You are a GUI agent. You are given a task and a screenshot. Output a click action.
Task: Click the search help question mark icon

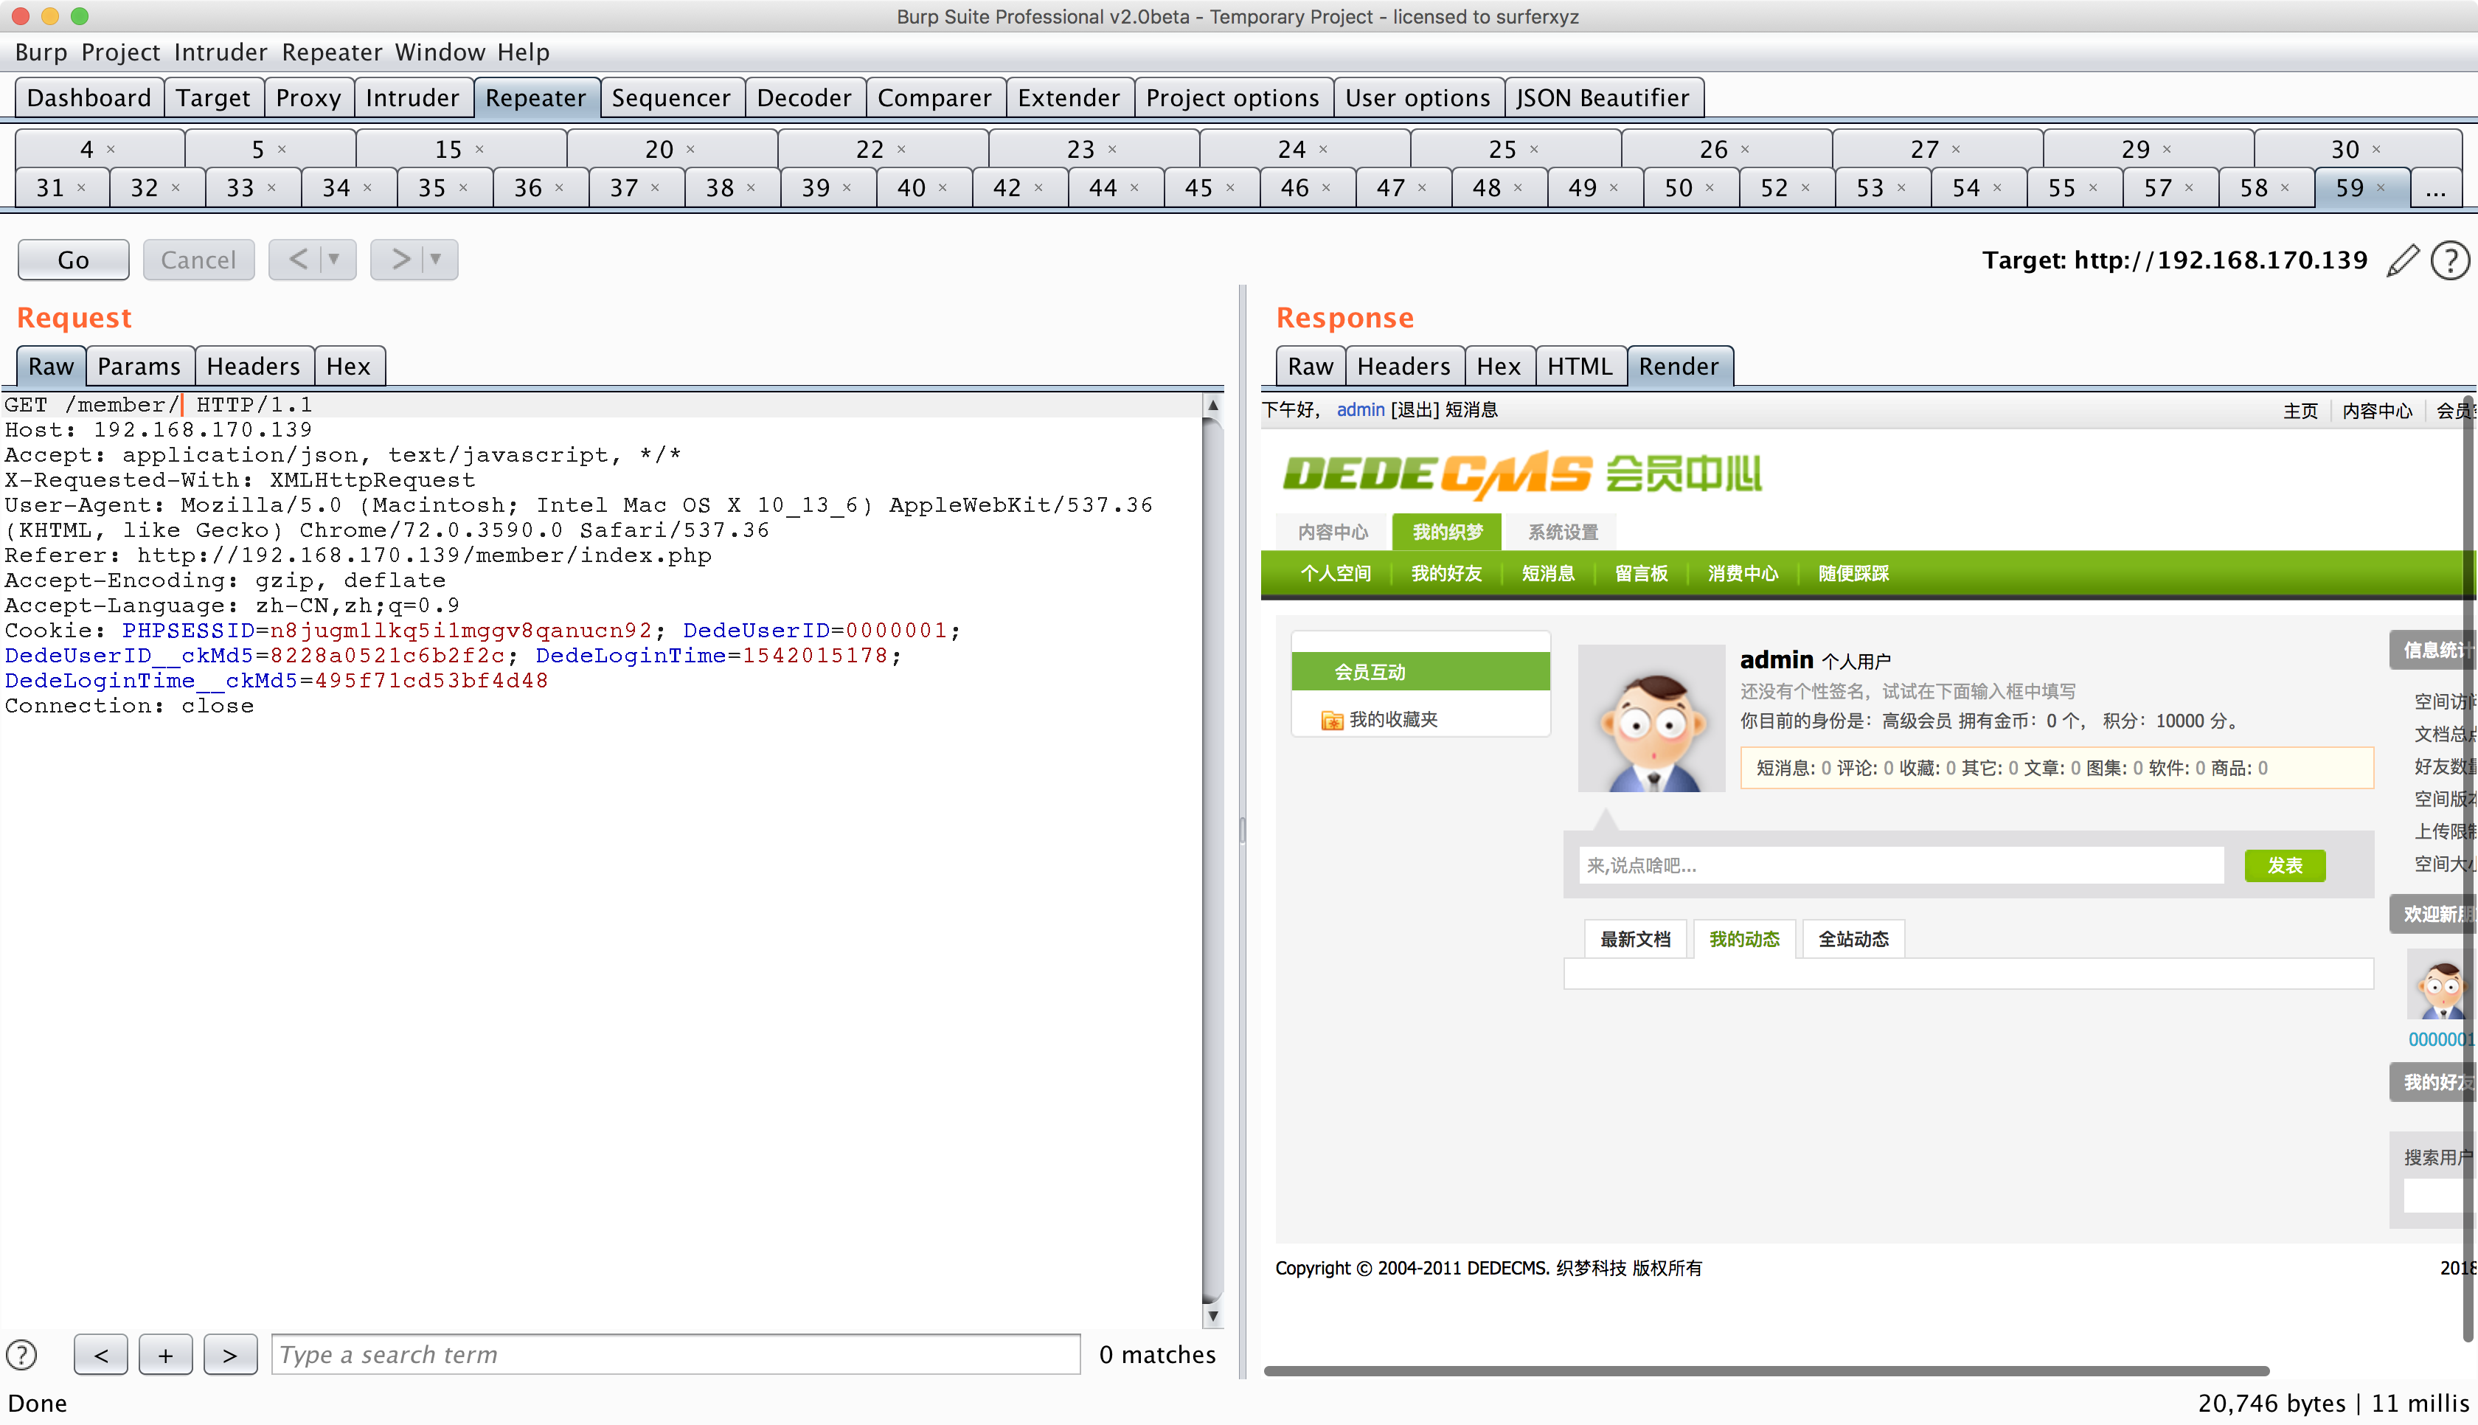21,1354
